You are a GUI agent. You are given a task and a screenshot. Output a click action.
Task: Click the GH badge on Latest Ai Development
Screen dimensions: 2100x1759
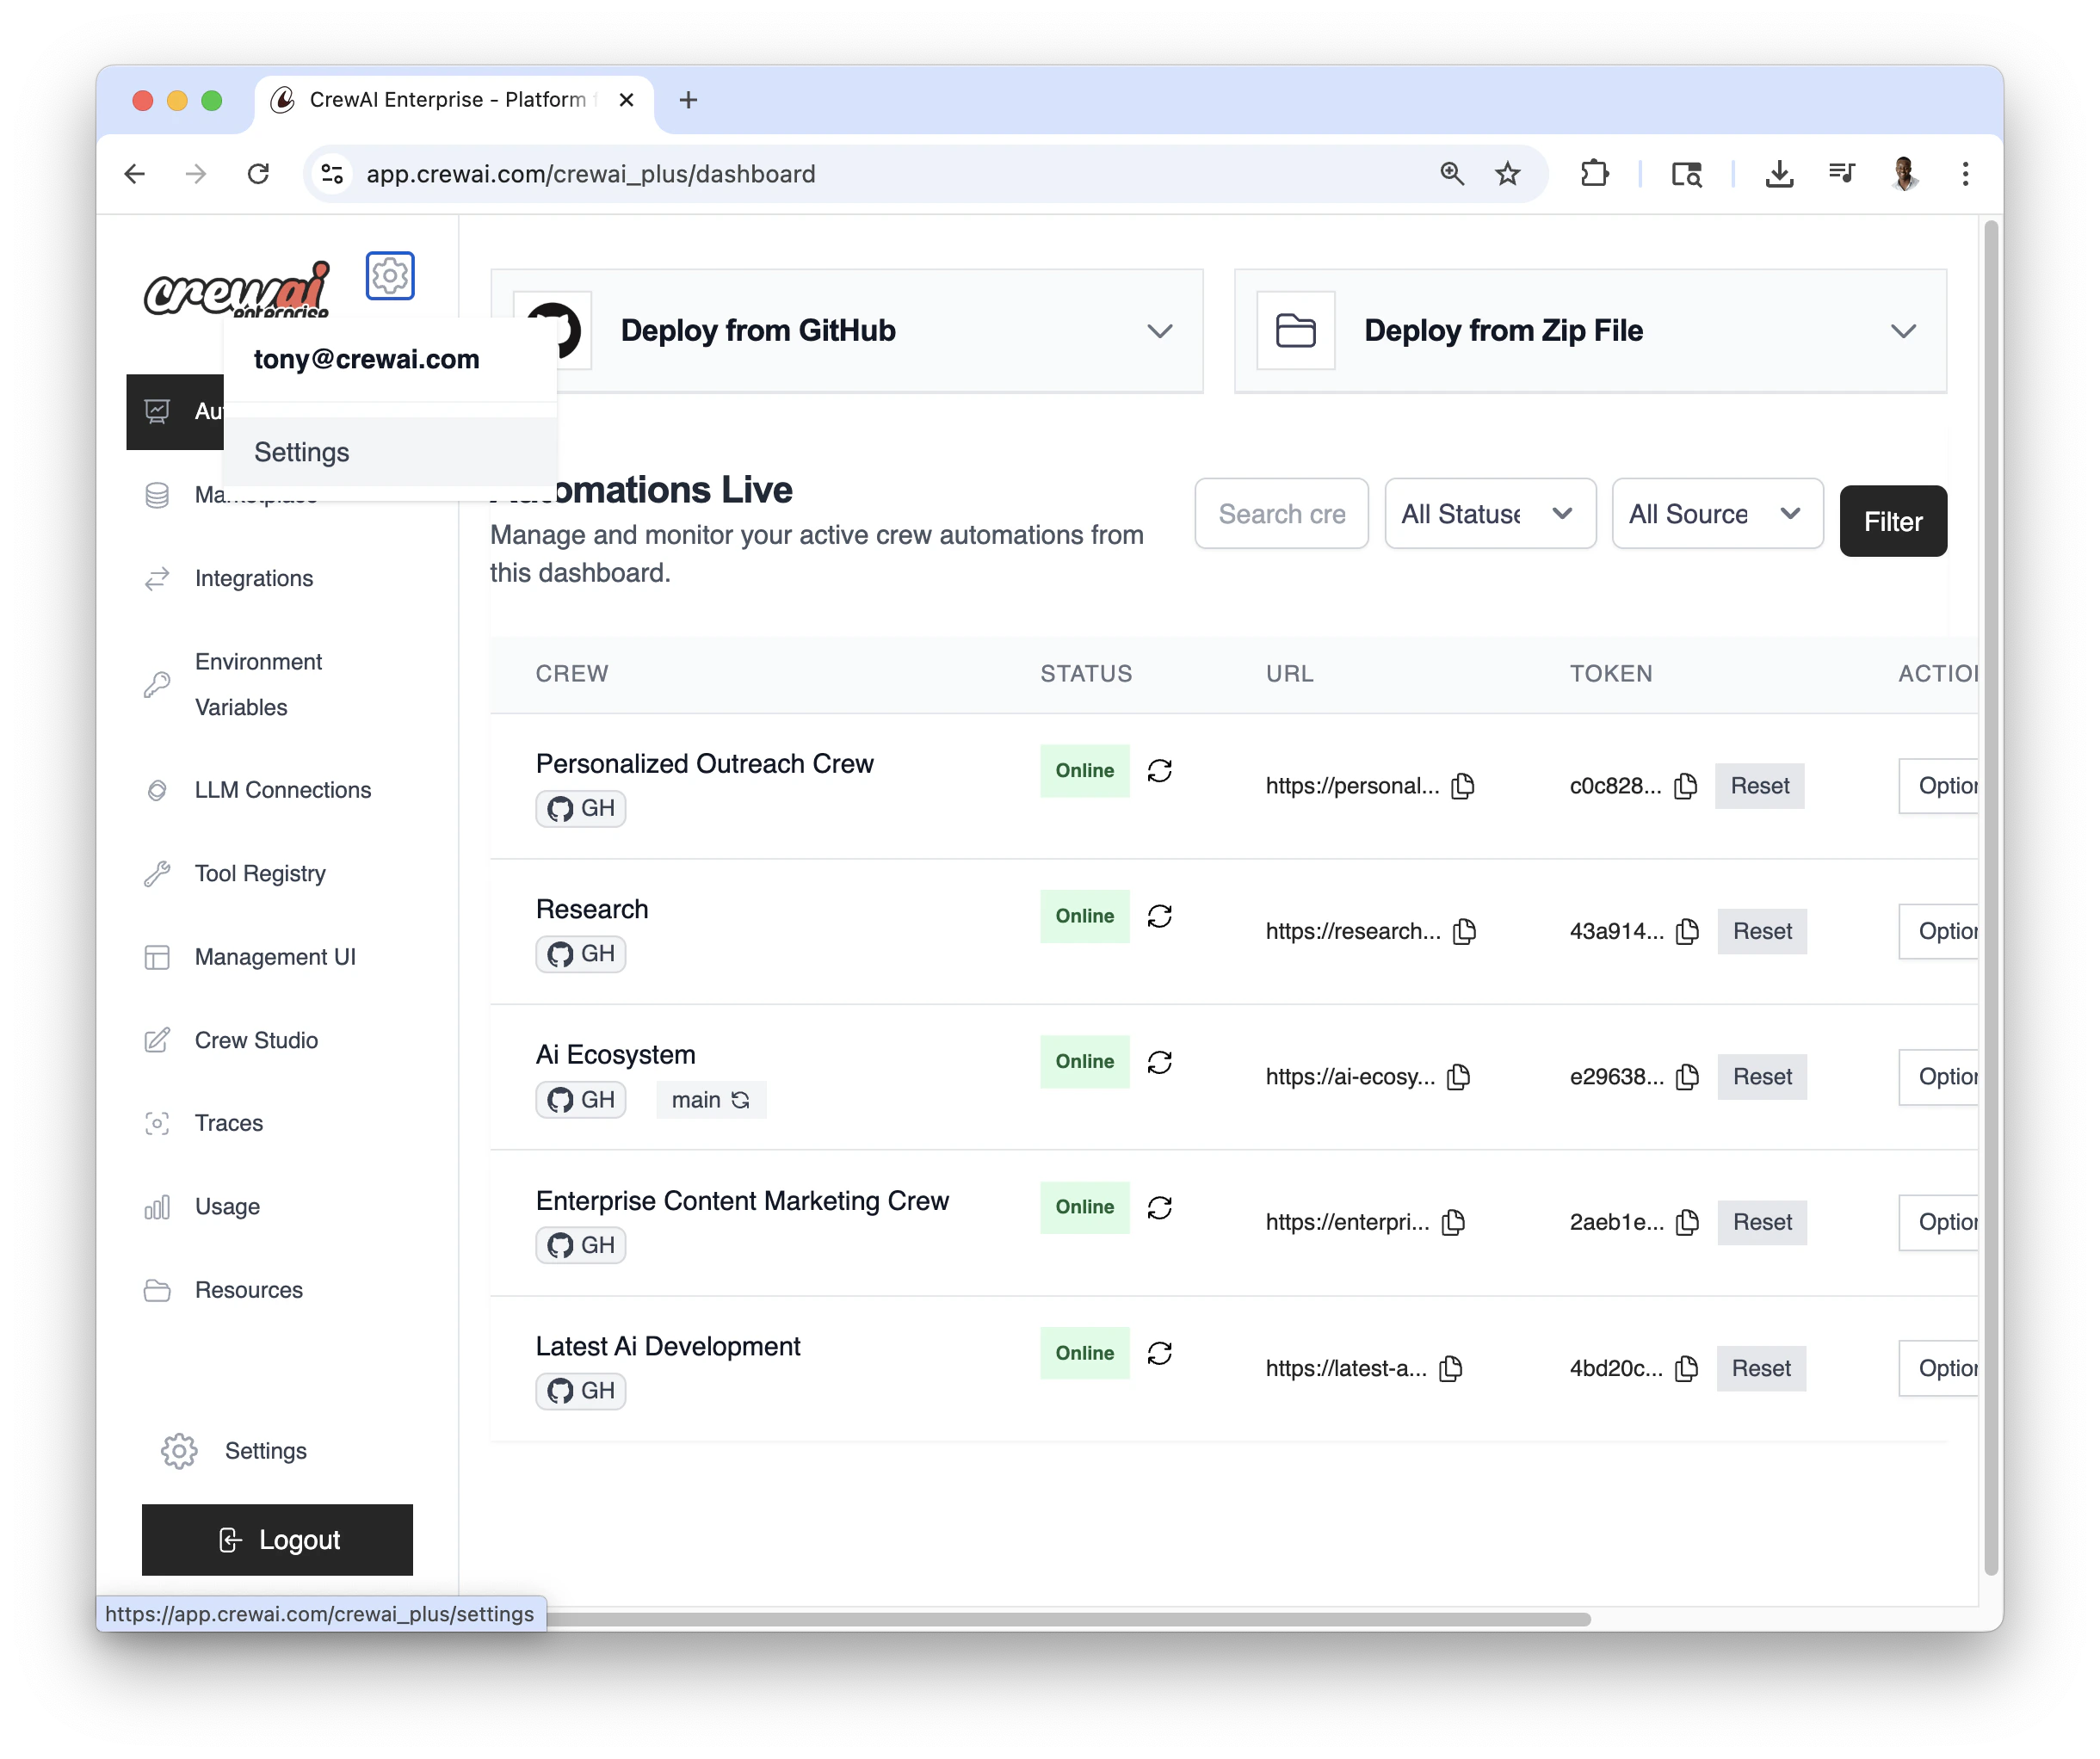pos(580,1390)
